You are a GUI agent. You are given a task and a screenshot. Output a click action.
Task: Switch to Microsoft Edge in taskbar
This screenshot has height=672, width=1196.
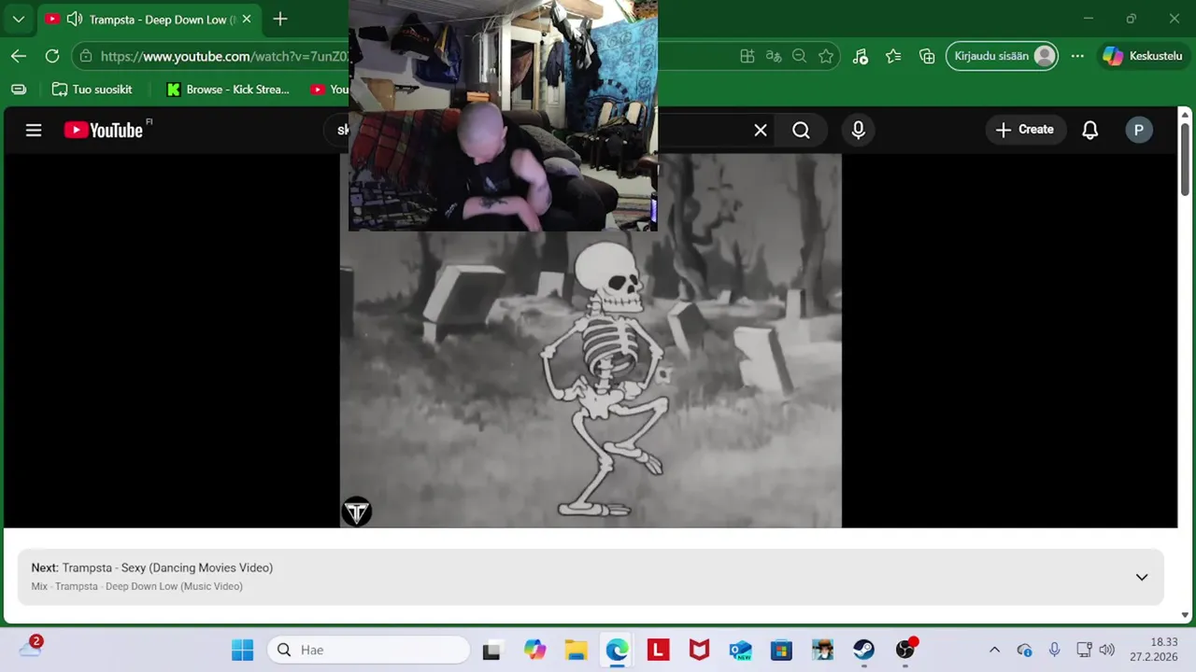[617, 650]
